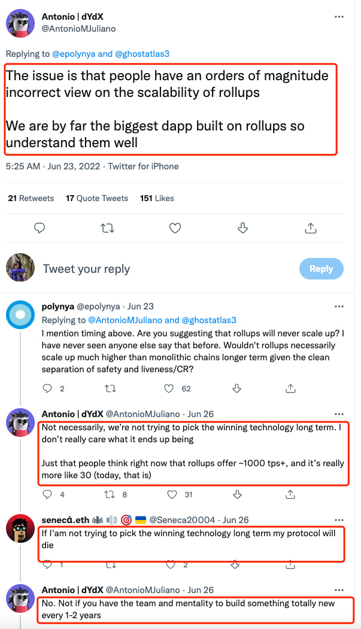Viewport: 361px width, 629px height.
Task: Open the @epolynya mention link in main tweet
Action: pos(74,54)
